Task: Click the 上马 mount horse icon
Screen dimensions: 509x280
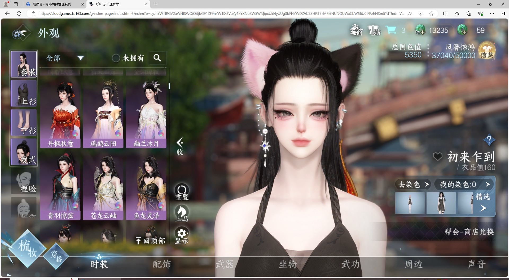Action: click(182, 214)
